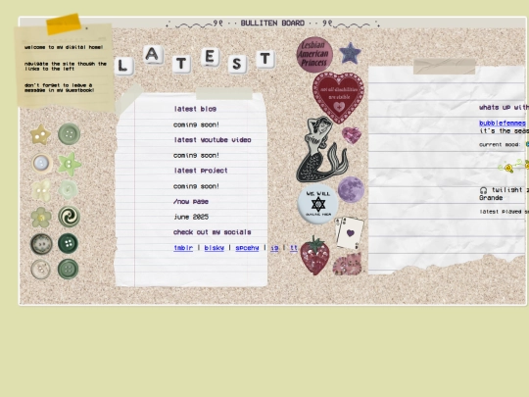
Task: Click the 'navigate the site' note text
Action: [x=66, y=67]
